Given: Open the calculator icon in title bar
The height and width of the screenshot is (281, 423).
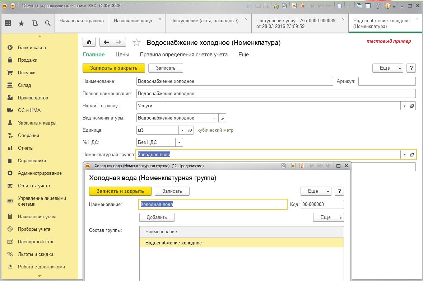Looking at the screenshot, I should 294,6.
